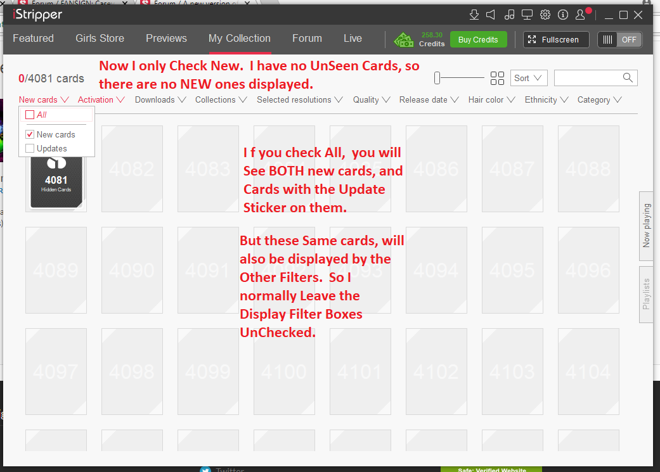Expand the Quality filter dropdown

coord(372,100)
